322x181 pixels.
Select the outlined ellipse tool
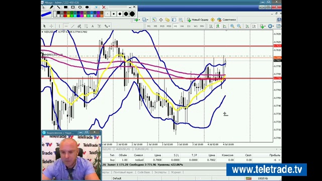[x=80, y=8]
